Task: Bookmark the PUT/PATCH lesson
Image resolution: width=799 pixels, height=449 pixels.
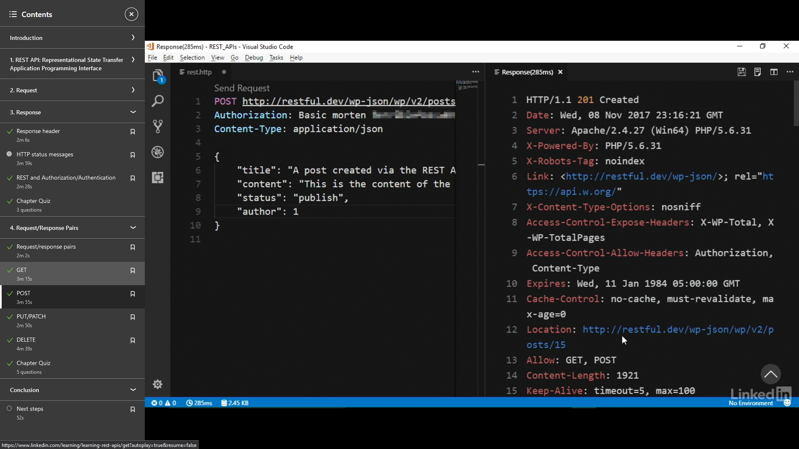Action: pos(133,317)
